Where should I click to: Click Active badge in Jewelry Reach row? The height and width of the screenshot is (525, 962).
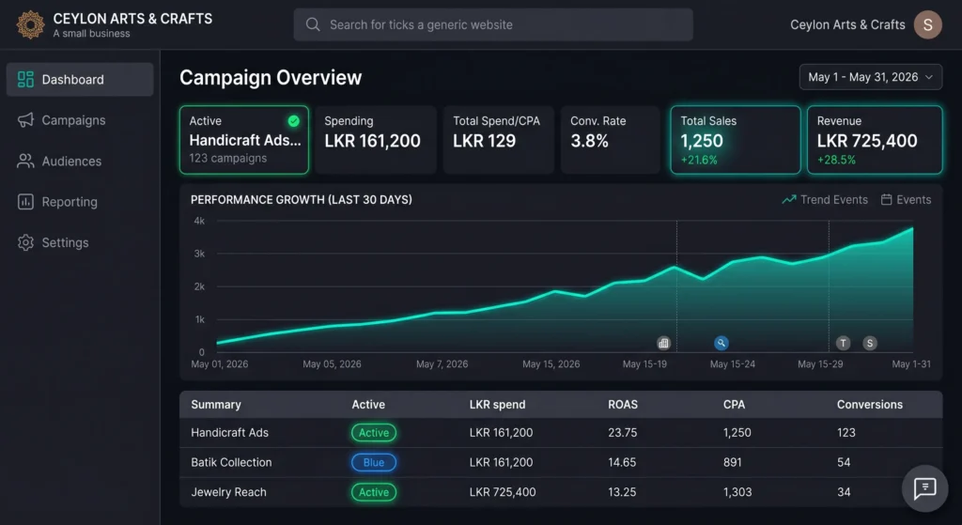pos(374,492)
